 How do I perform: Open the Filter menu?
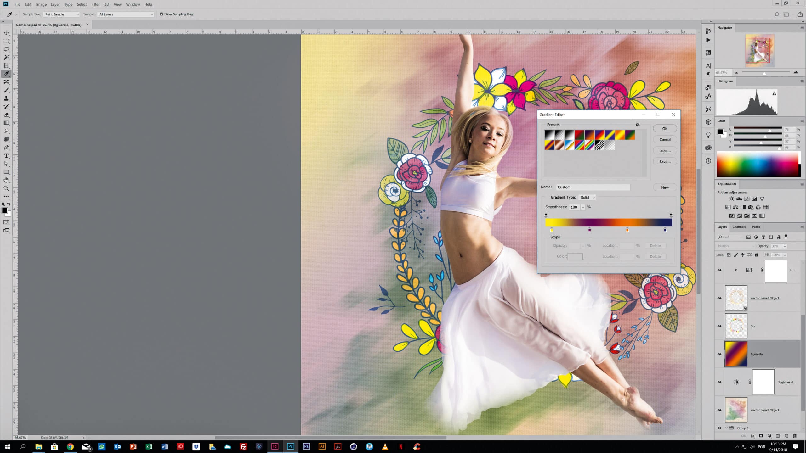[95, 4]
